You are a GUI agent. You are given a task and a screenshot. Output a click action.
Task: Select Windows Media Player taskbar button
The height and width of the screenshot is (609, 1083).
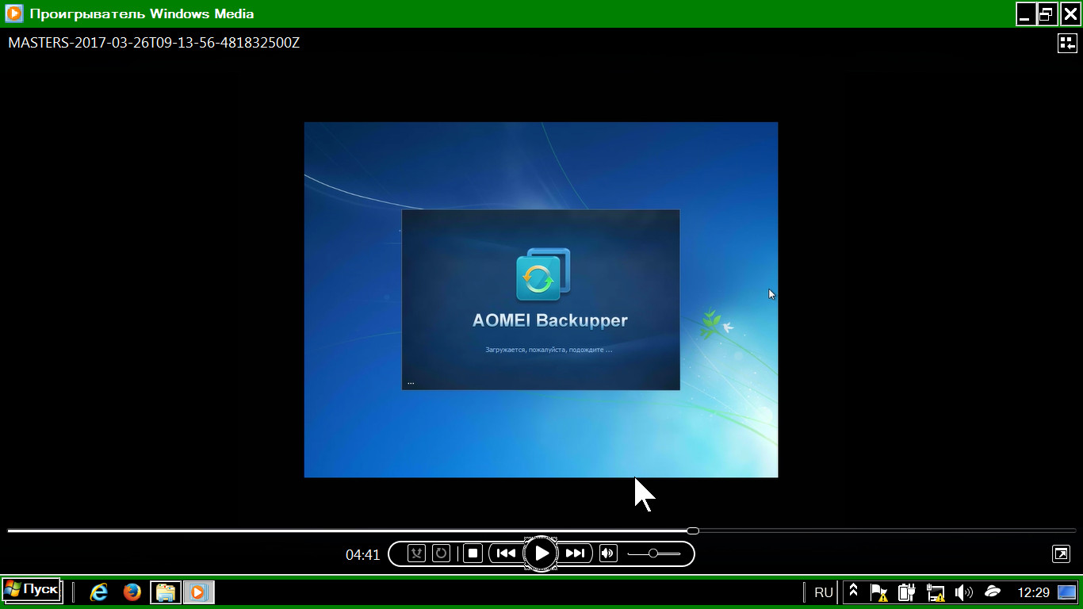(x=199, y=592)
